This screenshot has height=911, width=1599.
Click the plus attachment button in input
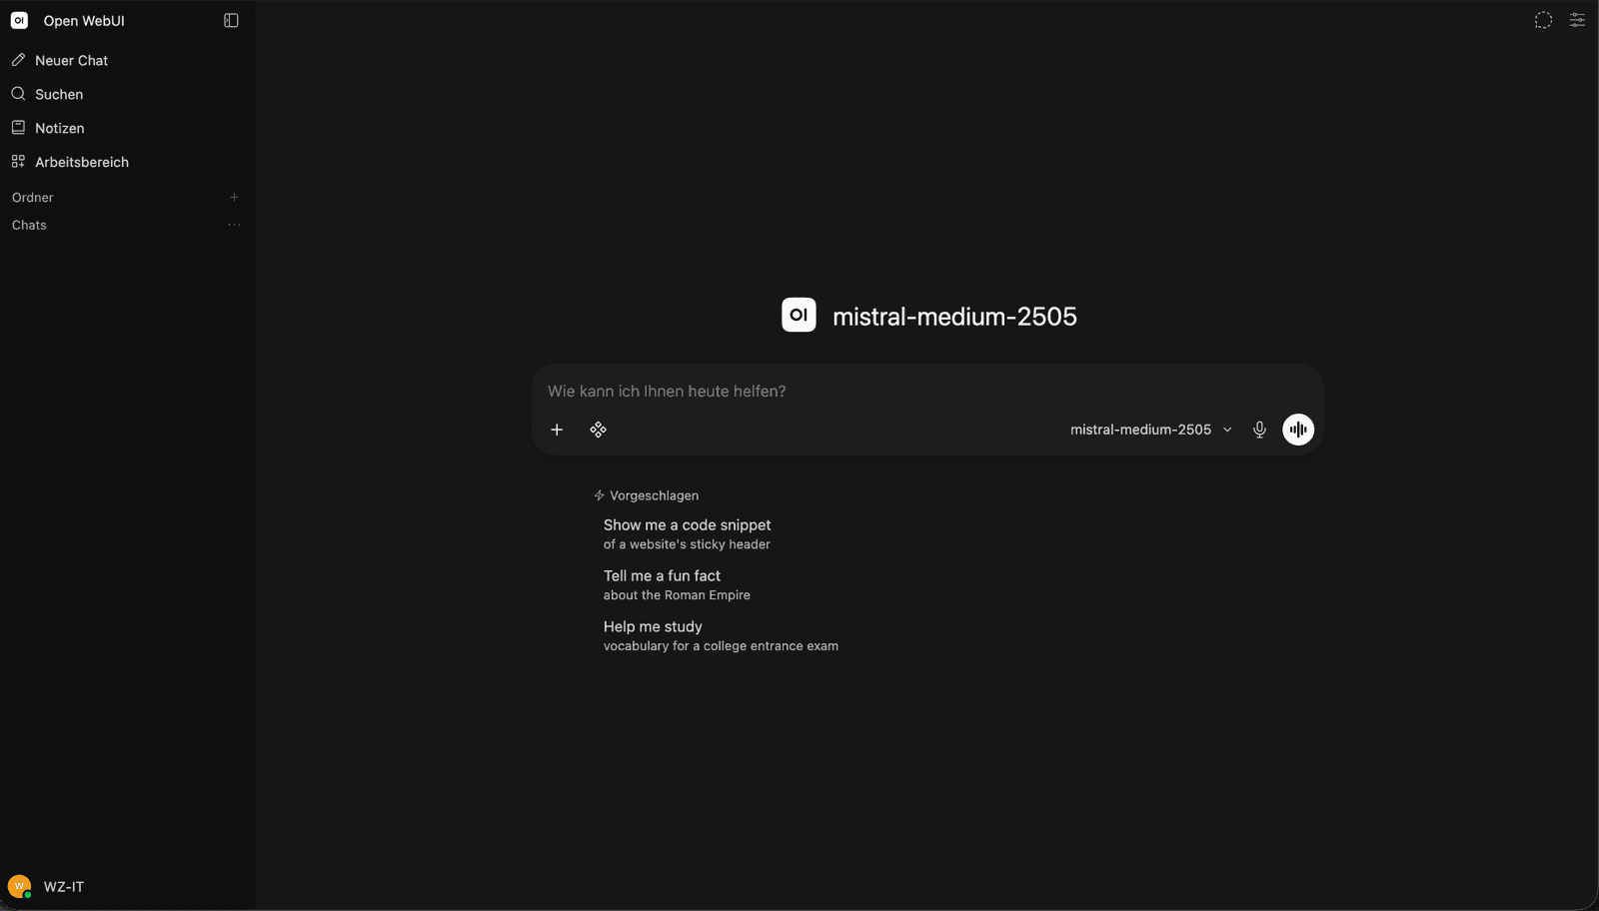[x=557, y=430]
